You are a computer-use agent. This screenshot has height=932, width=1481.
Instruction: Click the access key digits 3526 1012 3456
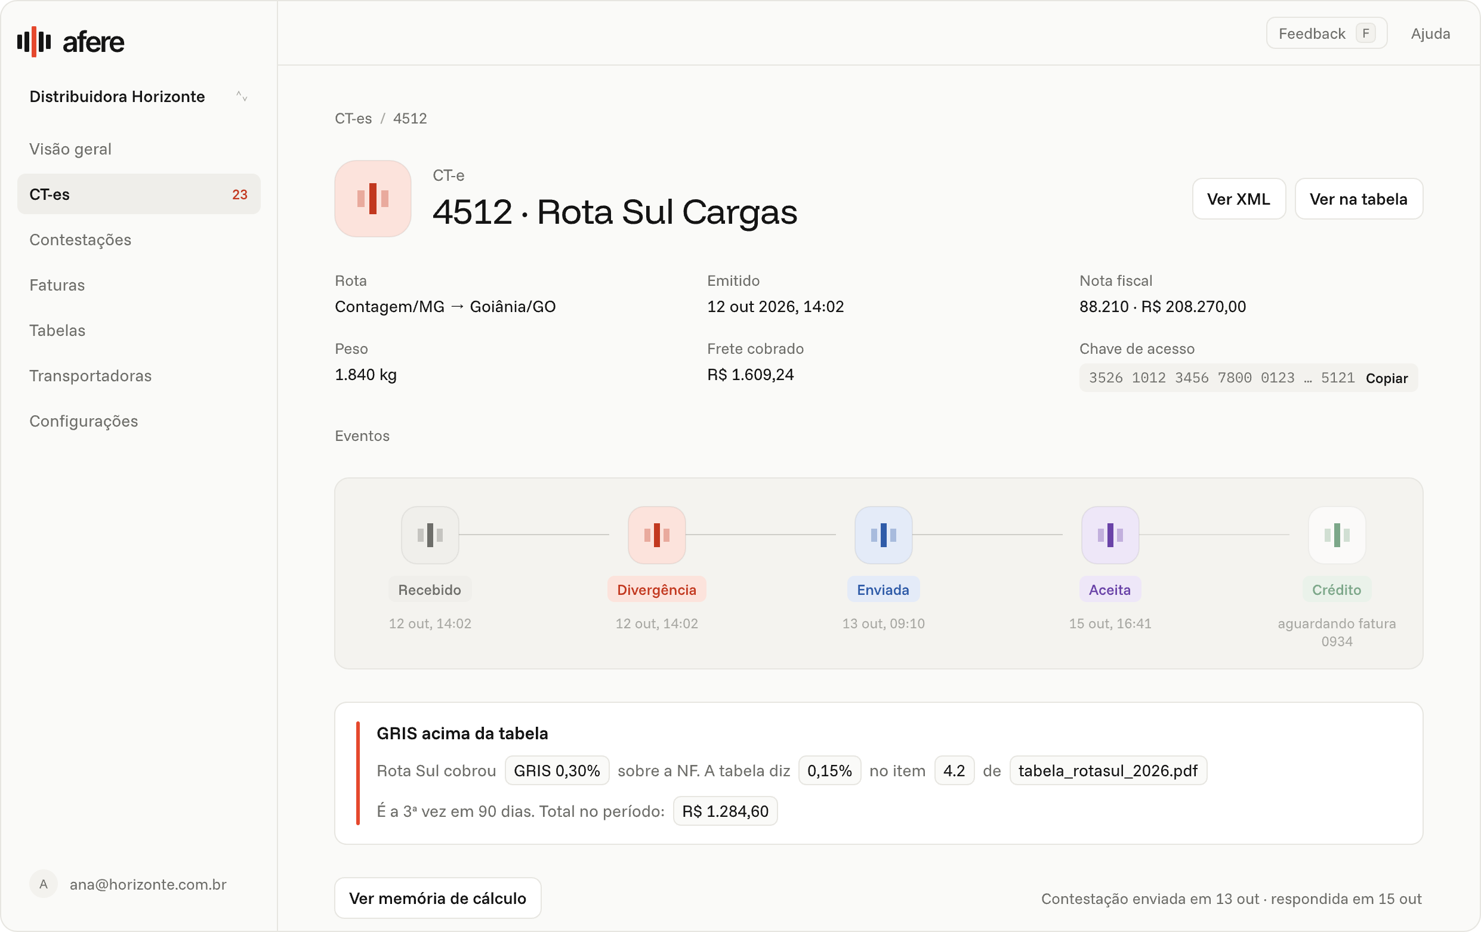click(1149, 378)
